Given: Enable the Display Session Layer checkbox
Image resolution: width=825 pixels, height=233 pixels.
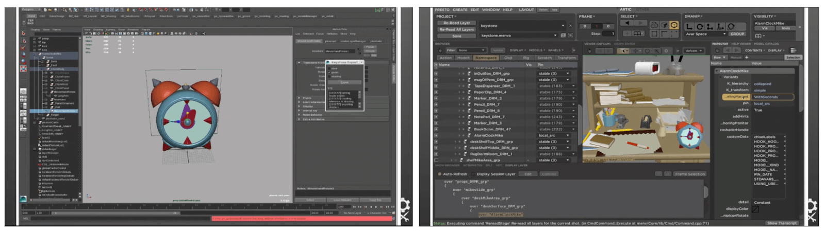Looking at the screenshot, I should tap(473, 174).
